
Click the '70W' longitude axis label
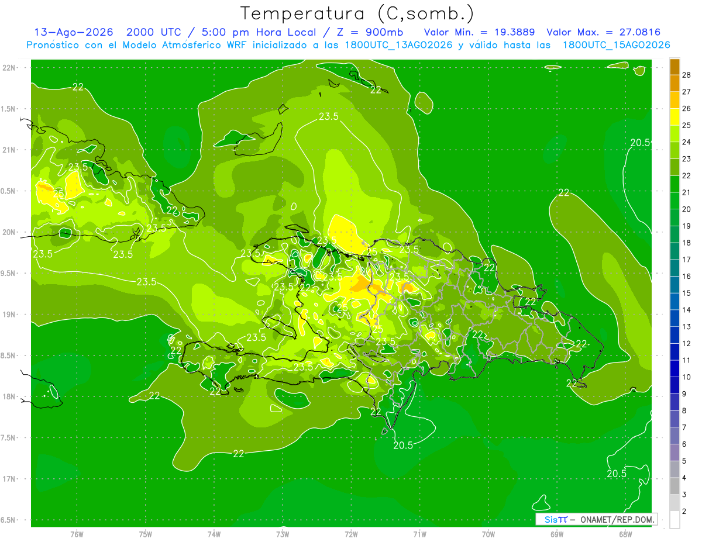(488, 534)
